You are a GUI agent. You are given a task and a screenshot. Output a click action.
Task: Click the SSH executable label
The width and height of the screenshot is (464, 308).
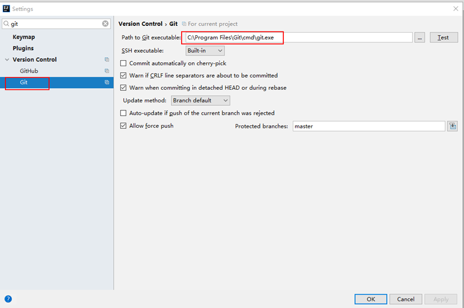(x=143, y=51)
